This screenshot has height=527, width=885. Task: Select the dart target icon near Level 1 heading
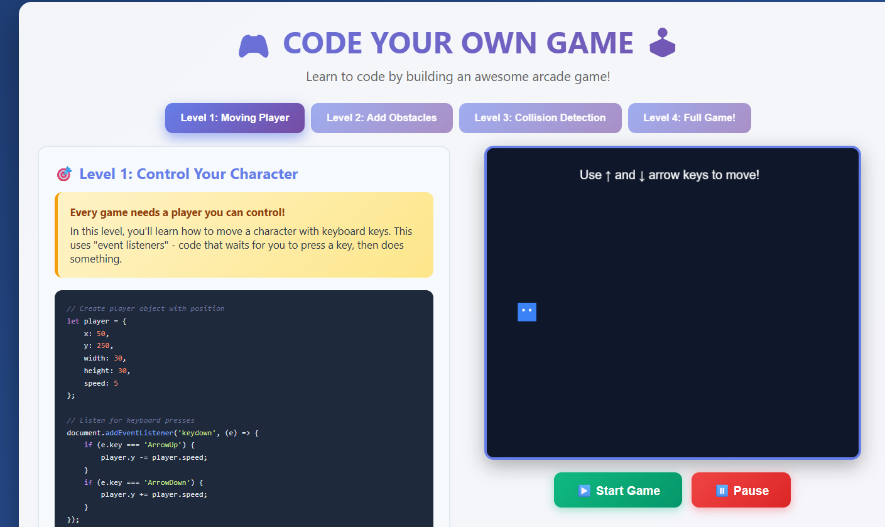(x=62, y=174)
